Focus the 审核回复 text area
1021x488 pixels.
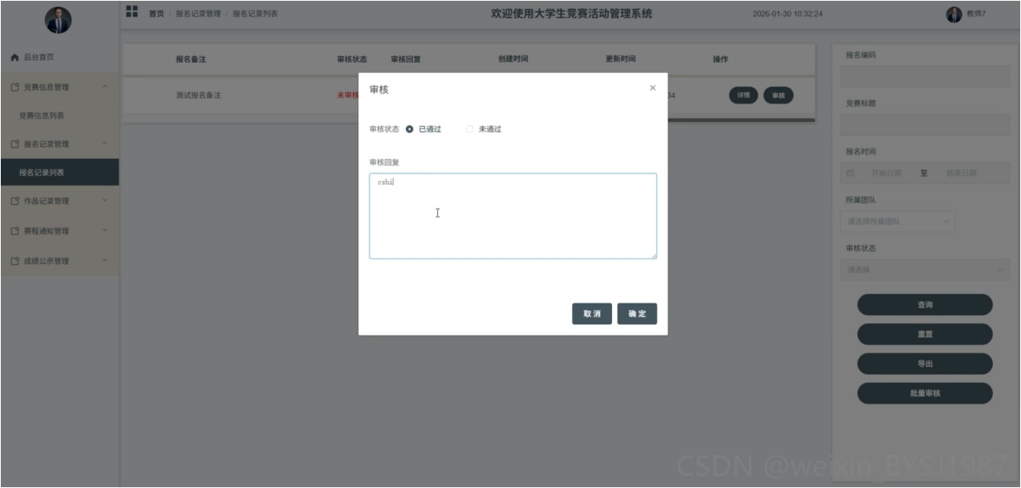pyautogui.click(x=513, y=216)
